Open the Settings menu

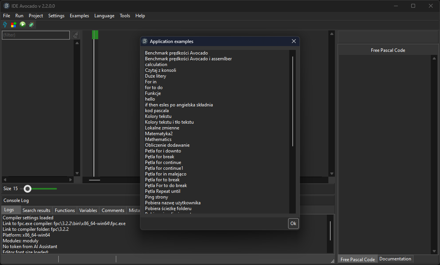[56, 16]
